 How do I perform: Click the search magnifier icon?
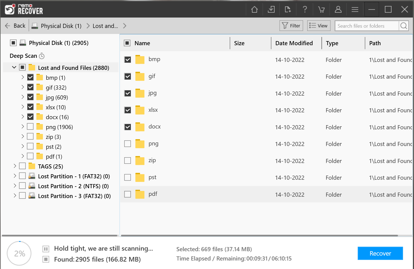pos(404,26)
